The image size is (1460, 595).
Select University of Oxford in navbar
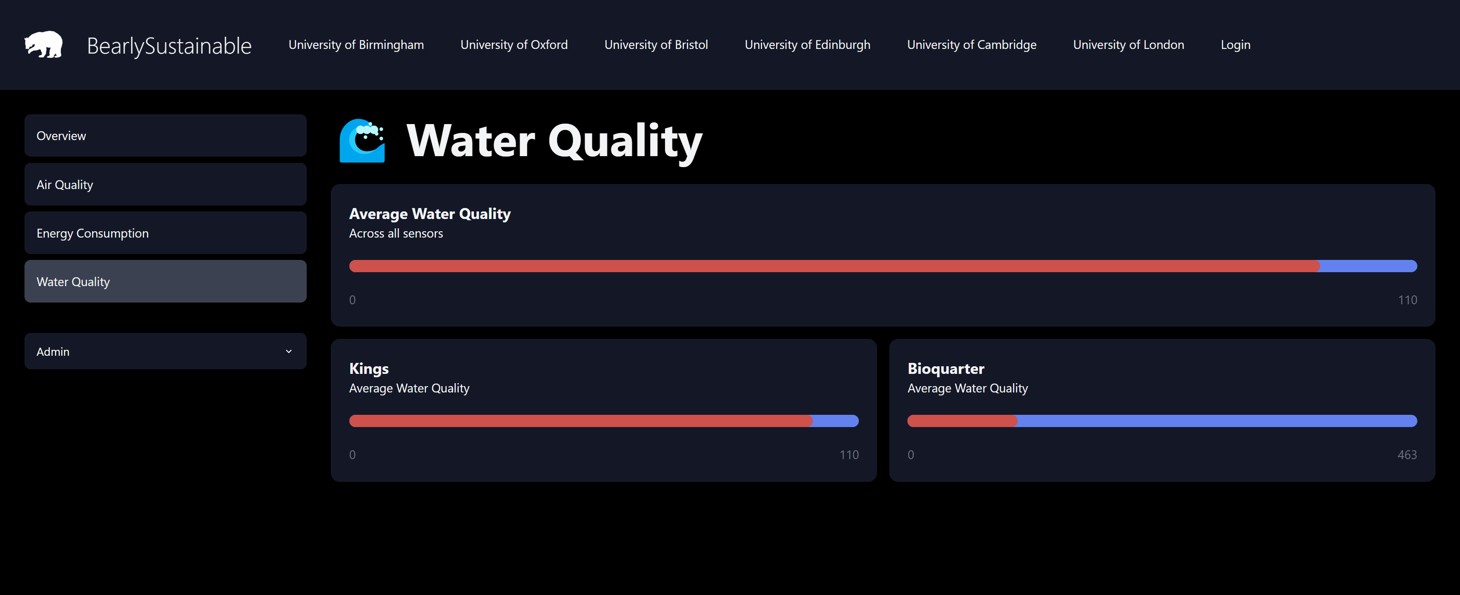[514, 45]
